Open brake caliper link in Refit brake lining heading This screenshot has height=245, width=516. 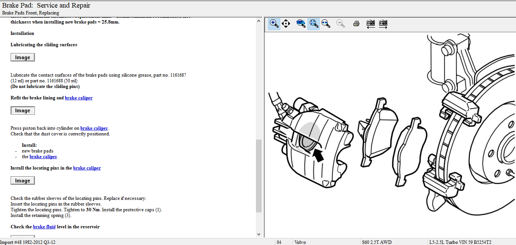pos(78,98)
